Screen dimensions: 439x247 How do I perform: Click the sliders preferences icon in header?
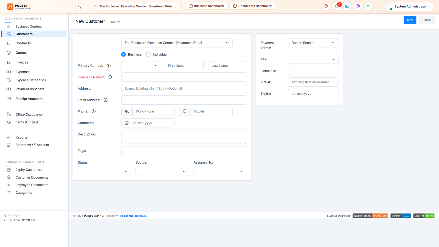pyautogui.click(x=368, y=6)
